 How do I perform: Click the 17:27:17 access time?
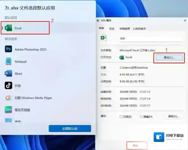pos(145,106)
